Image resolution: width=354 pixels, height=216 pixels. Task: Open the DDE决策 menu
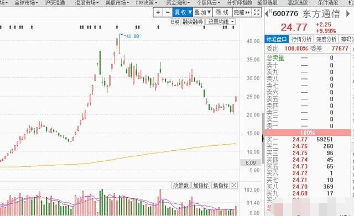[146, 3]
